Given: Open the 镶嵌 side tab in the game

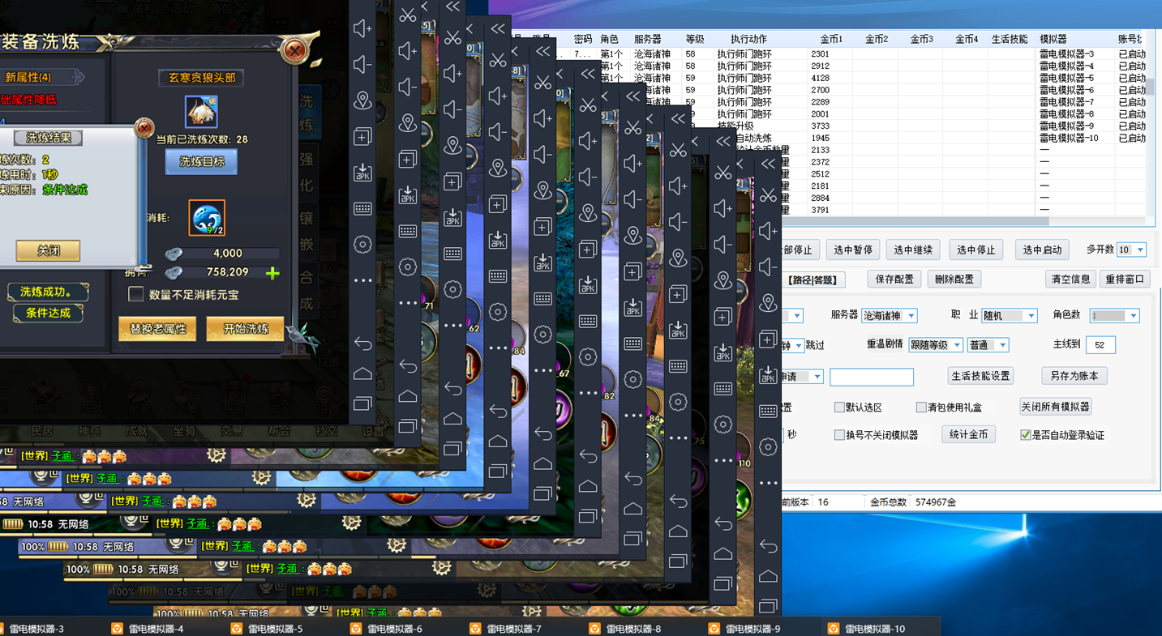Looking at the screenshot, I should (x=307, y=232).
